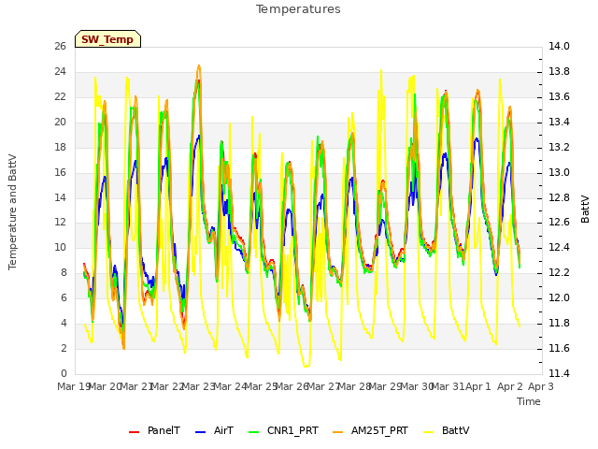Viewport: 598px width, 449px height.
Task: Toggle the BattV legend entry
Action: click(447, 430)
